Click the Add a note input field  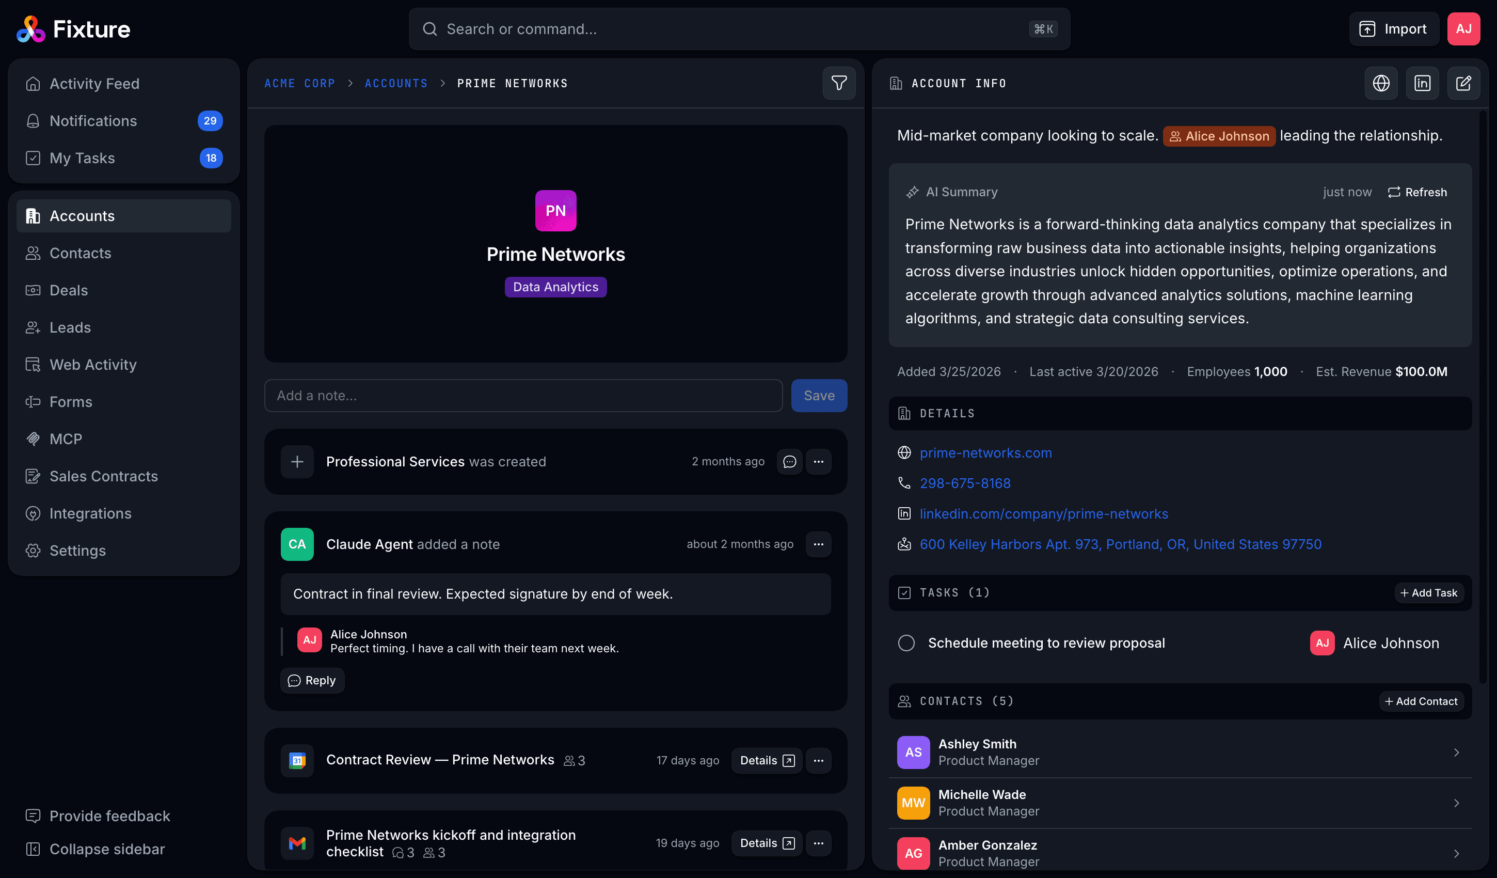pyautogui.click(x=523, y=395)
